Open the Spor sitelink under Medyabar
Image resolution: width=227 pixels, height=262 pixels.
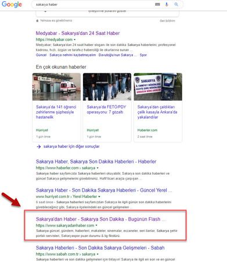point(143,55)
